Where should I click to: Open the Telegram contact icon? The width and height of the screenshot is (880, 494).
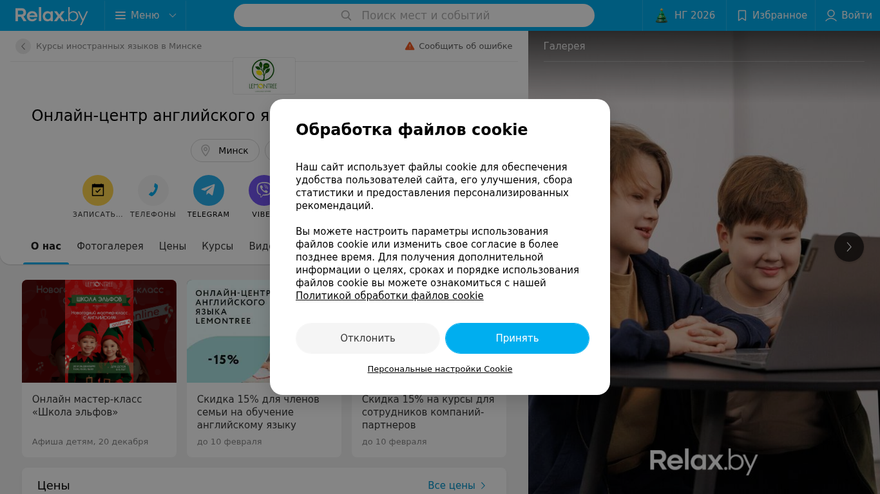[x=209, y=190]
